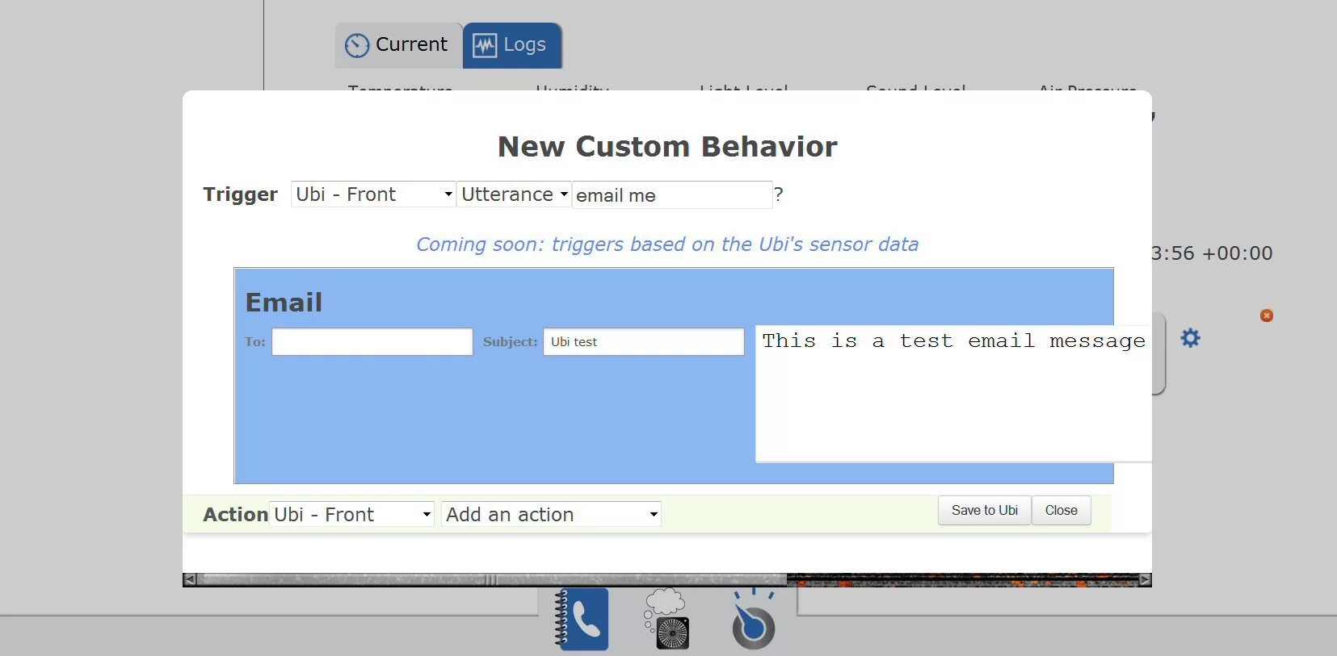Image resolution: width=1337 pixels, height=656 pixels.
Task: Delete the item with the orange X icon
Action: (x=1267, y=315)
